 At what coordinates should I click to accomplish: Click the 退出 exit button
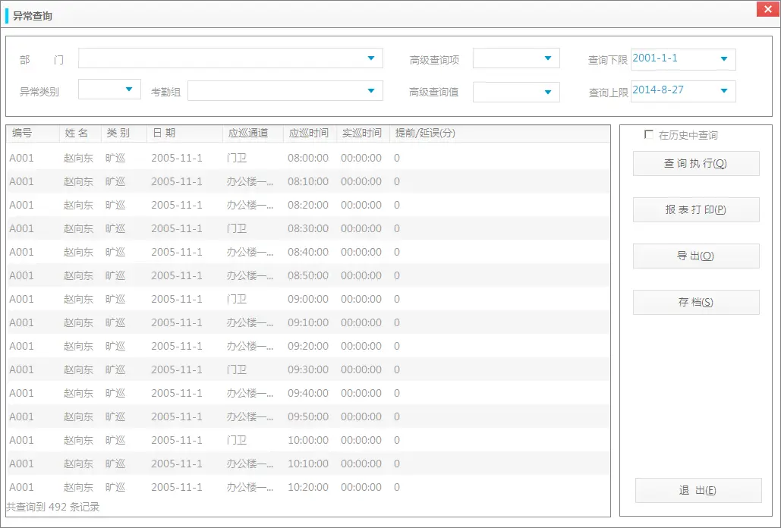(x=698, y=490)
